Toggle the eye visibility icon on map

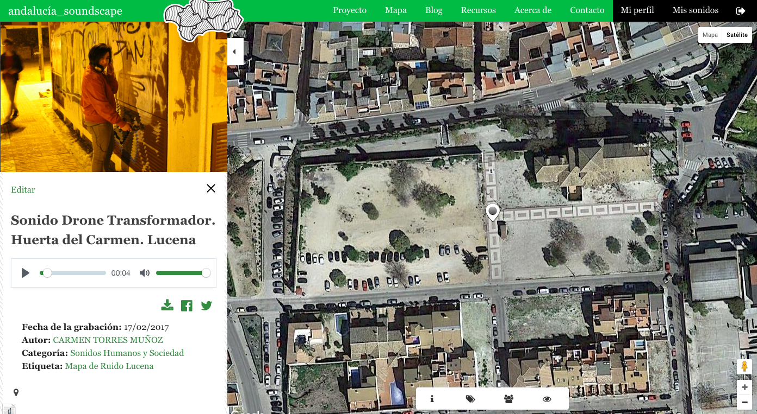pyautogui.click(x=547, y=399)
